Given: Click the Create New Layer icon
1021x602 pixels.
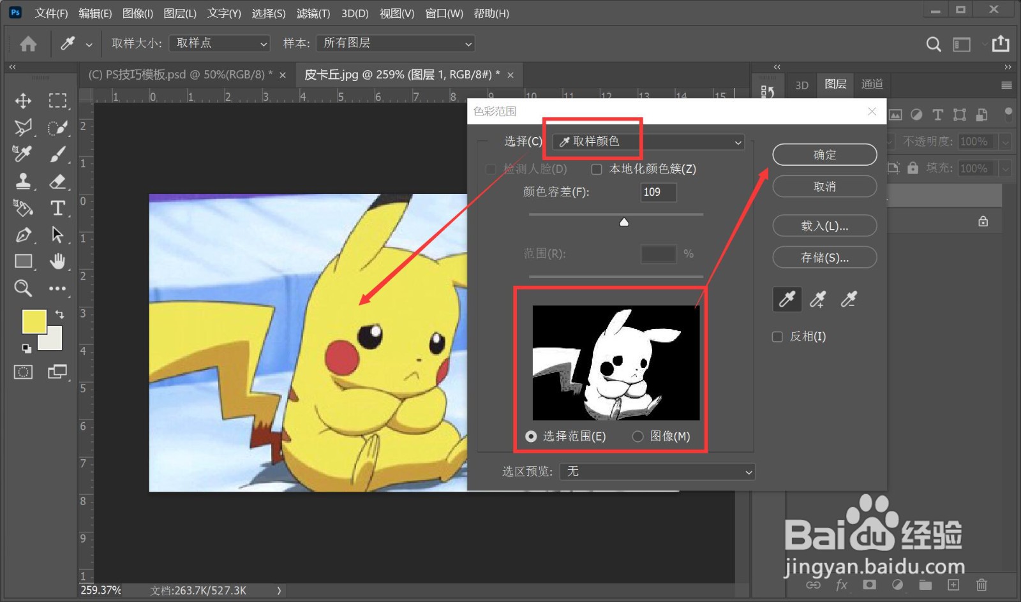Looking at the screenshot, I should click(x=953, y=585).
